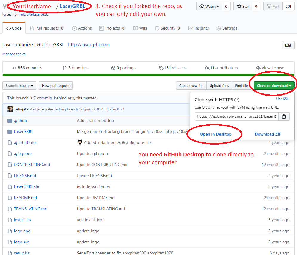View the 0 packages
Image resolution: width=297 pixels, height=255 pixels.
point(124,68)
